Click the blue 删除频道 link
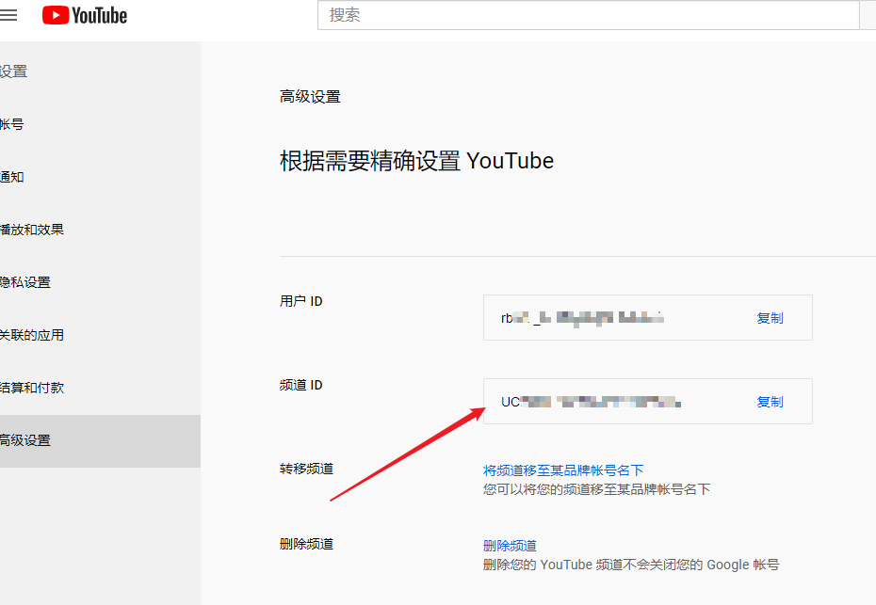Screen dimensions: 876x605 coord(510,546)
